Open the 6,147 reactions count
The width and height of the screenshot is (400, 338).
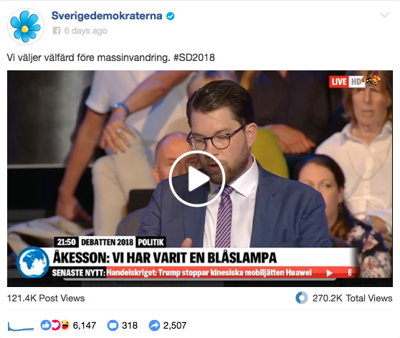(x=84, y=325)
